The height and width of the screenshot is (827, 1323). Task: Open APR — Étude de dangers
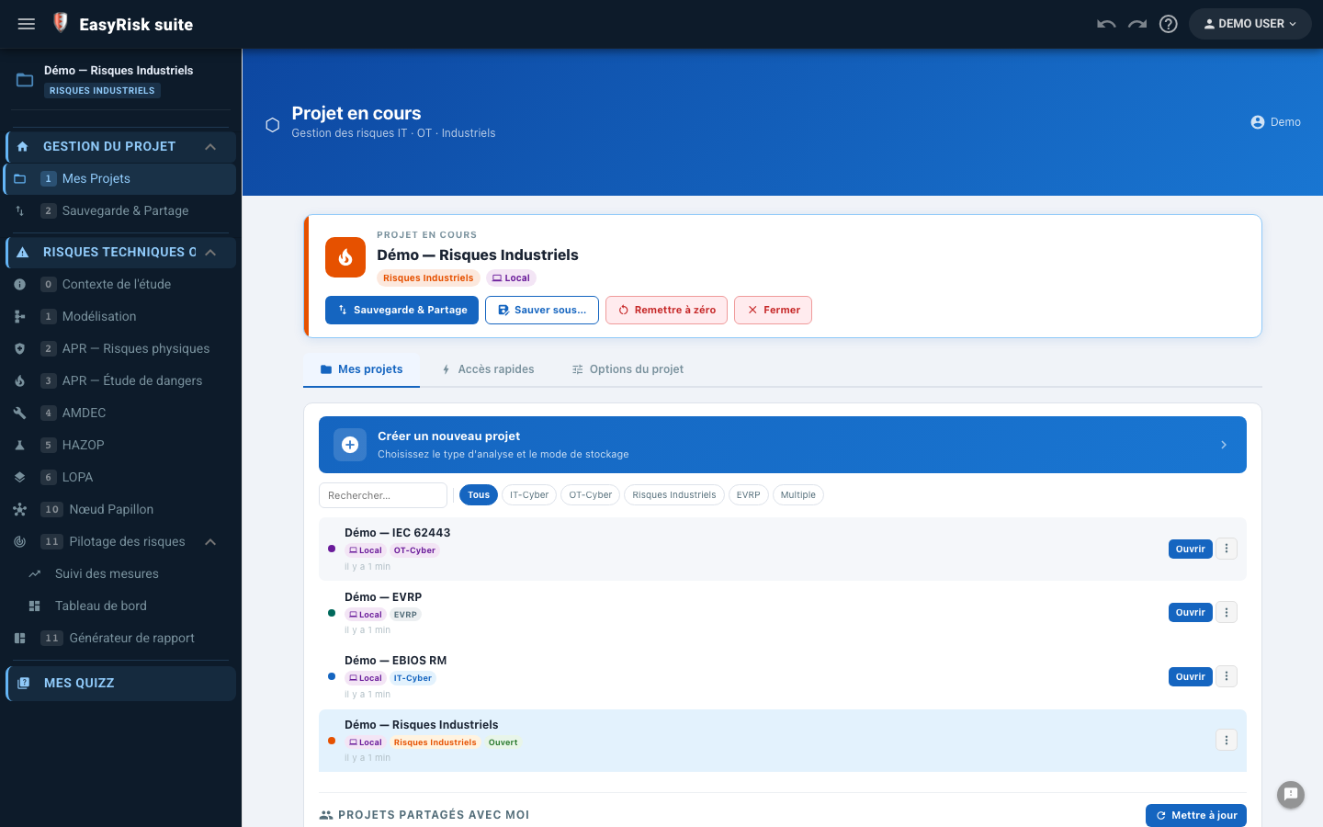pos(120,381)
